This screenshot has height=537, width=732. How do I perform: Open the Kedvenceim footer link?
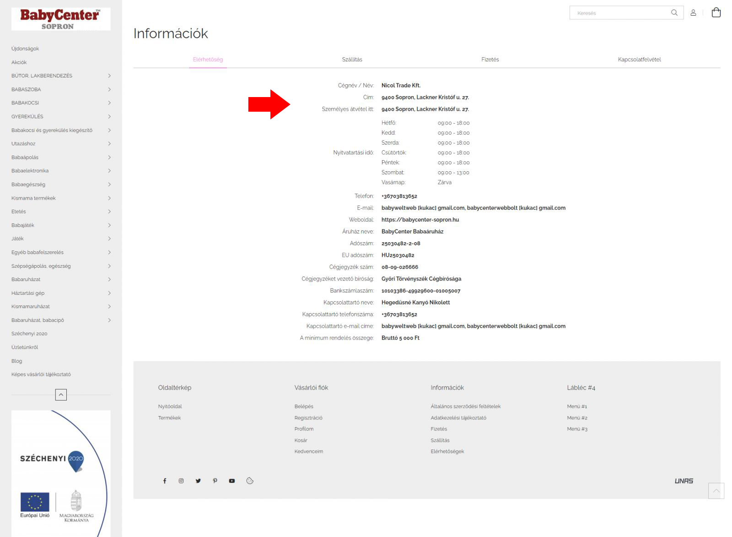tap(309, 451)
